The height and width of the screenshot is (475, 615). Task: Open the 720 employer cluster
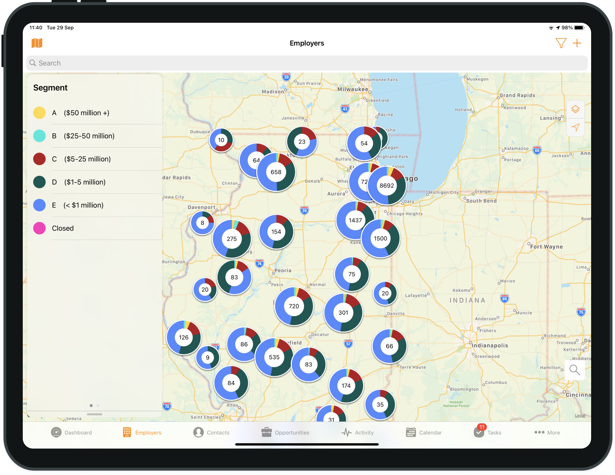pos(294,306)
